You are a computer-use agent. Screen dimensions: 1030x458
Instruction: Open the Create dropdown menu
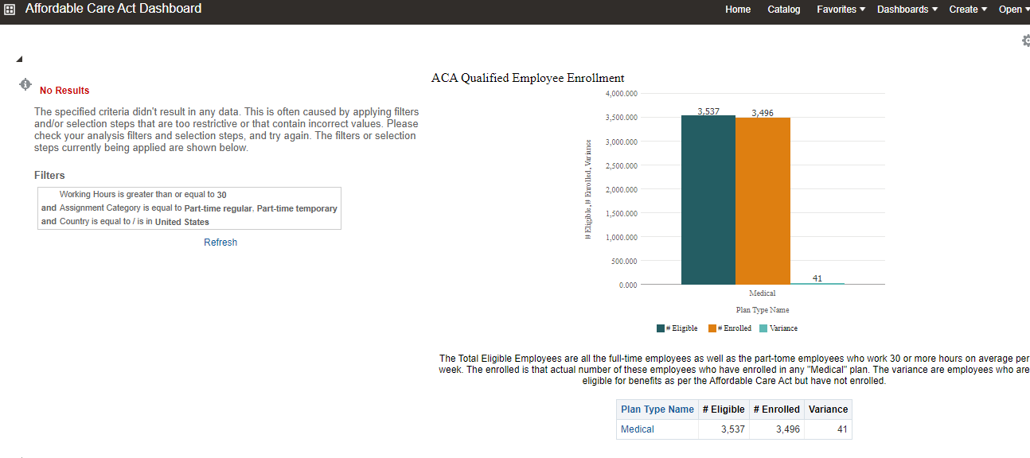[x=967, y=10]
